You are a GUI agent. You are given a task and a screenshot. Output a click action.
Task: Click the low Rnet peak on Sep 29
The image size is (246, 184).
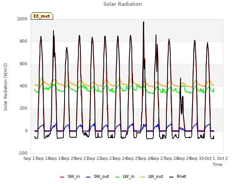tap(181, 78)
